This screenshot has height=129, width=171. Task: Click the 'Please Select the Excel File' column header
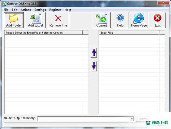(43, 33)
